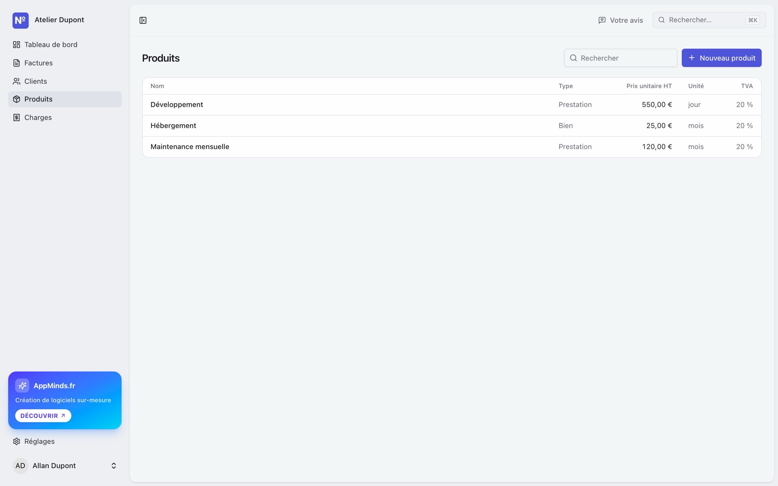Viewport: 778px width, 486px height.
Task: Open Tableau de bord menu item
Action: pyautogui.click(x=65, y=44)
